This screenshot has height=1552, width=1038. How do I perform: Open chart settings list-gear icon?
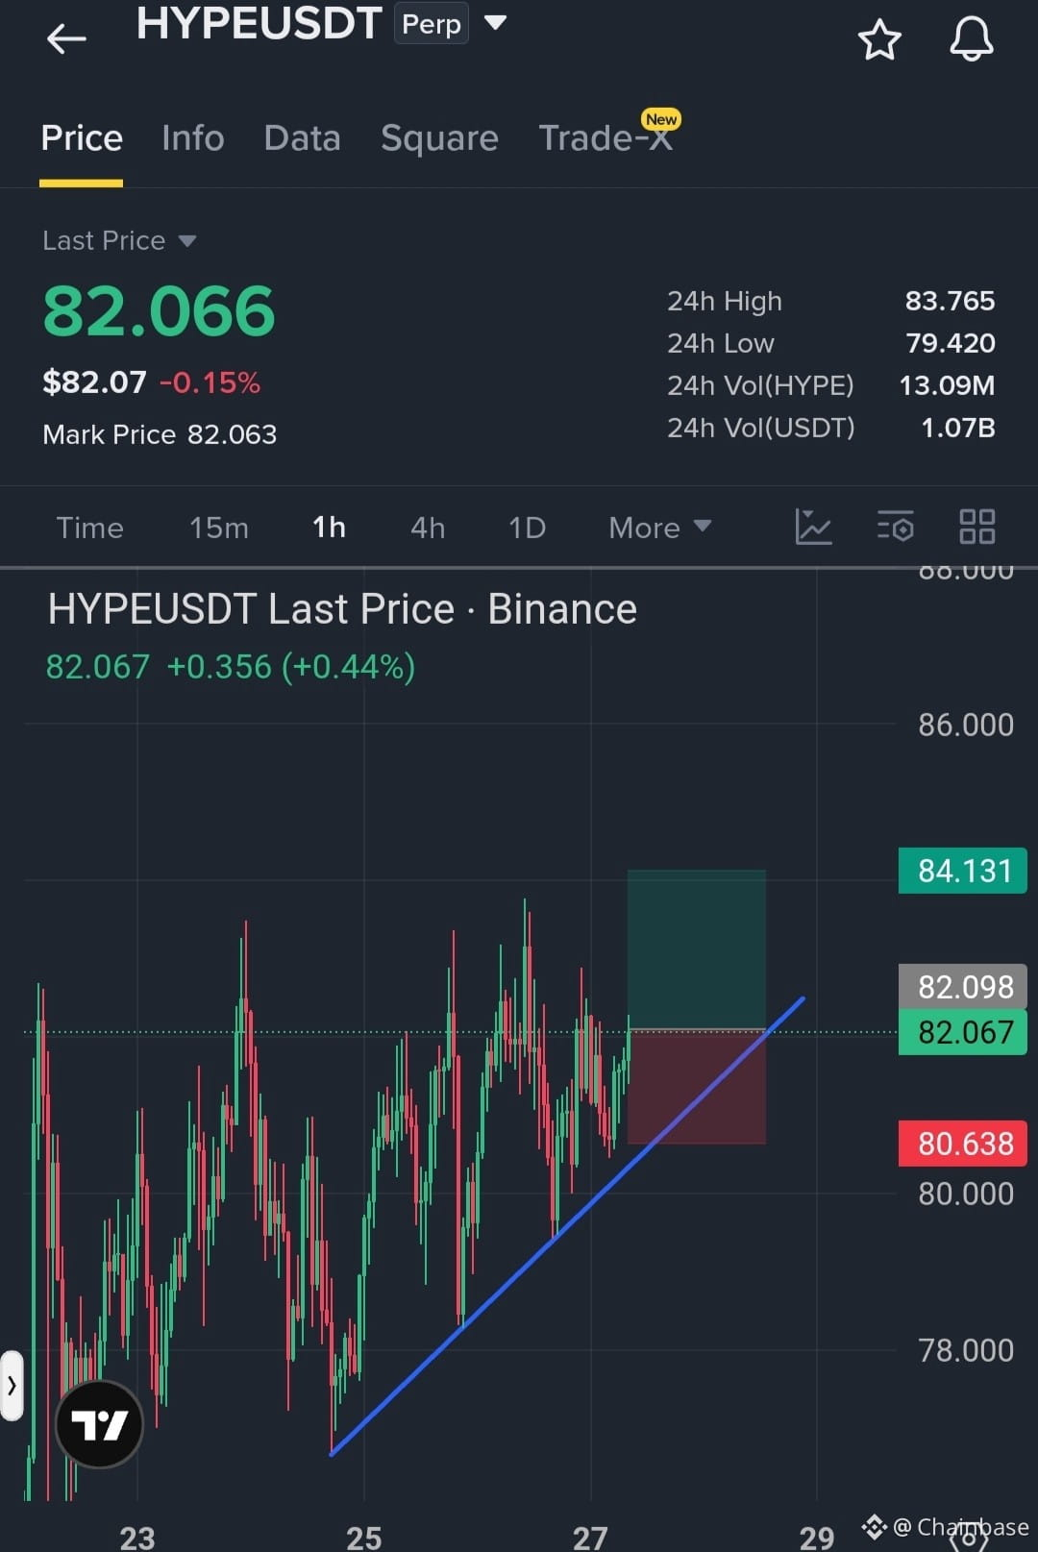895,527
